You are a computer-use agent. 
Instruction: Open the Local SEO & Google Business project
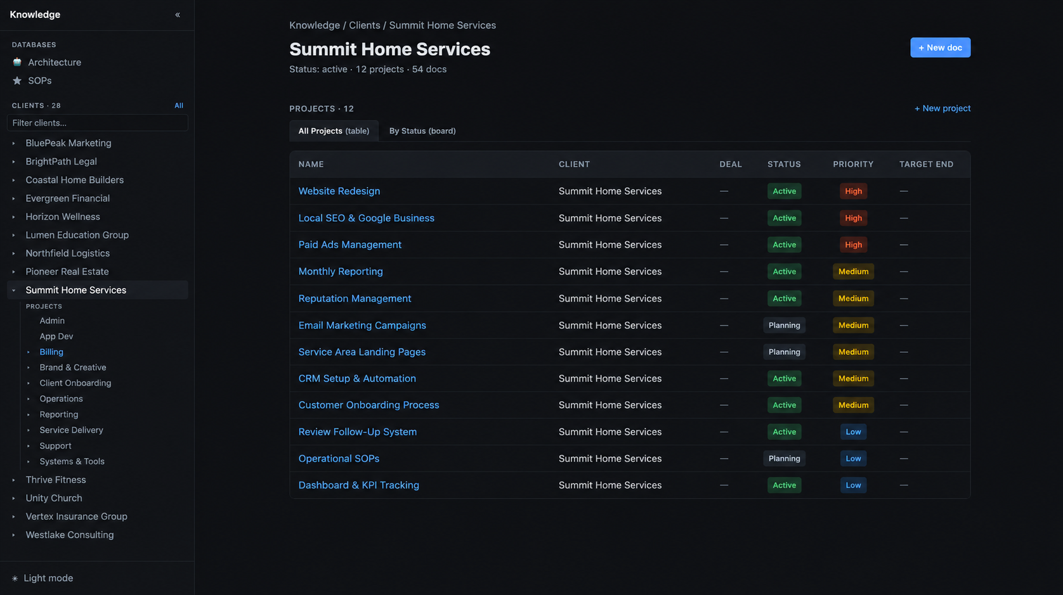click(367, 218)
